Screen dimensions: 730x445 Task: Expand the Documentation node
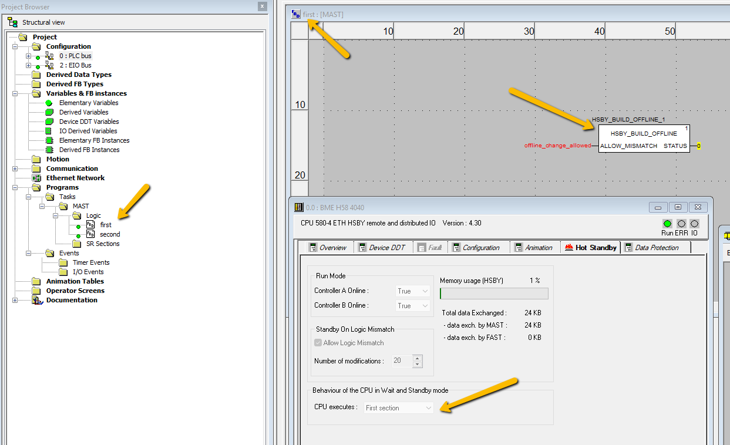click(15, 300)
